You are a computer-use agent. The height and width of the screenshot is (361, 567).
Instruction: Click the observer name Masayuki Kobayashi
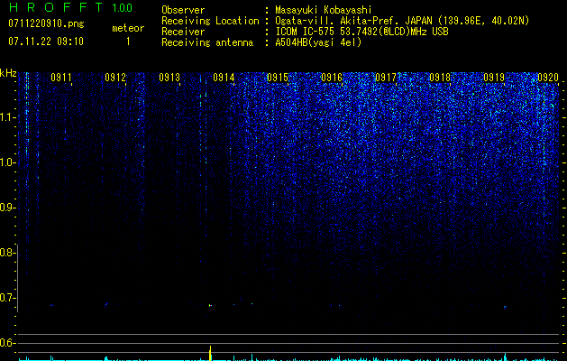point(324,10)
